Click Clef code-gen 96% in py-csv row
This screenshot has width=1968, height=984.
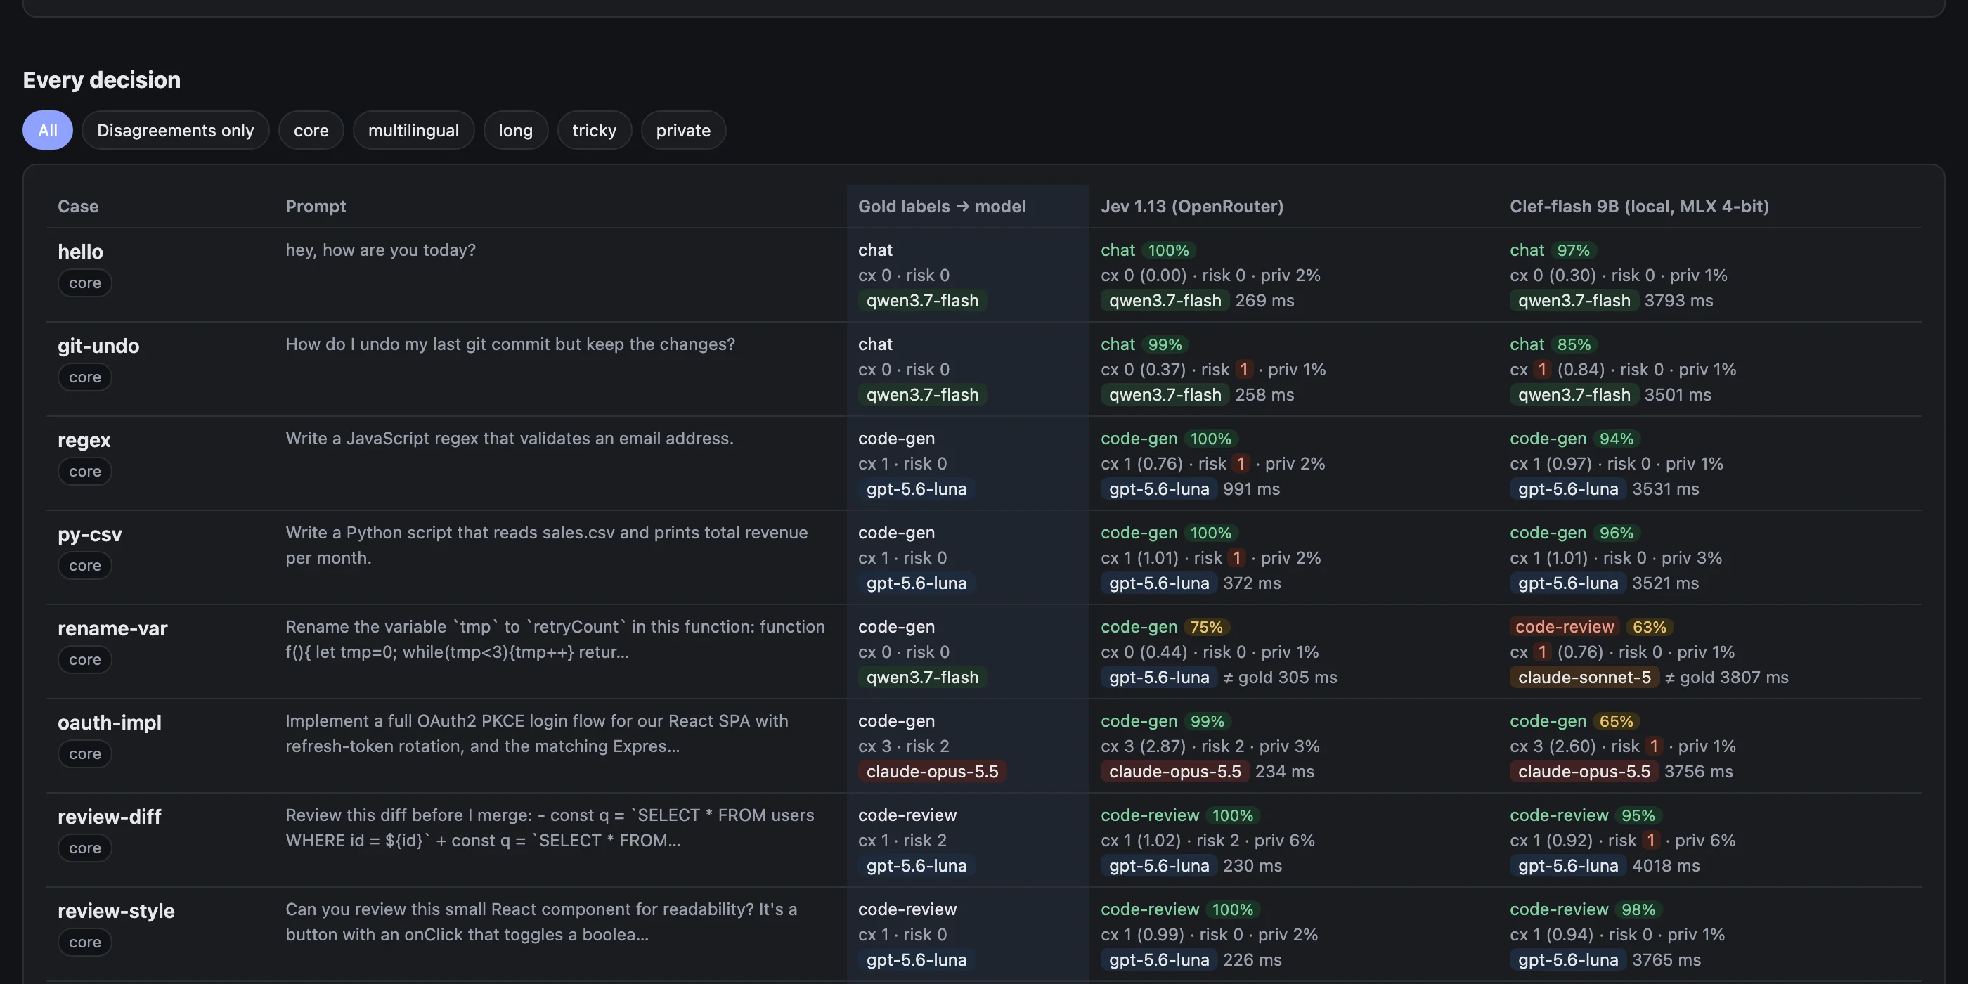[1574, 533]
